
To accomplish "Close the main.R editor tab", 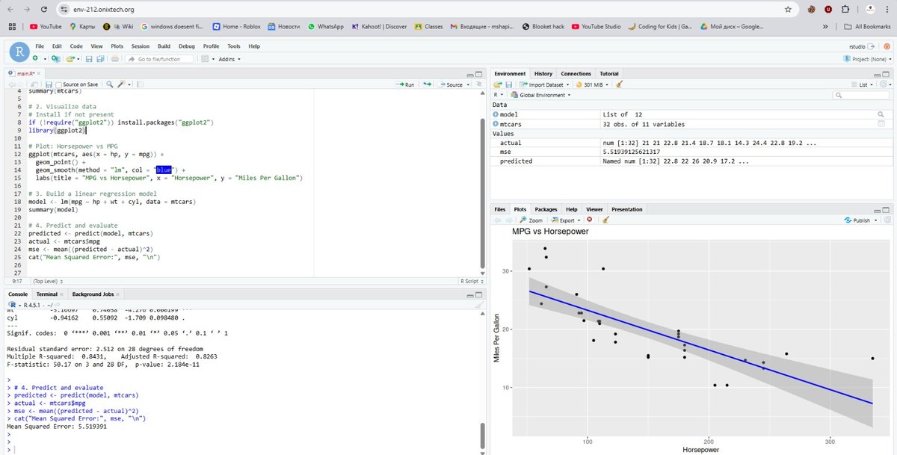I will [x=39, y=74].
